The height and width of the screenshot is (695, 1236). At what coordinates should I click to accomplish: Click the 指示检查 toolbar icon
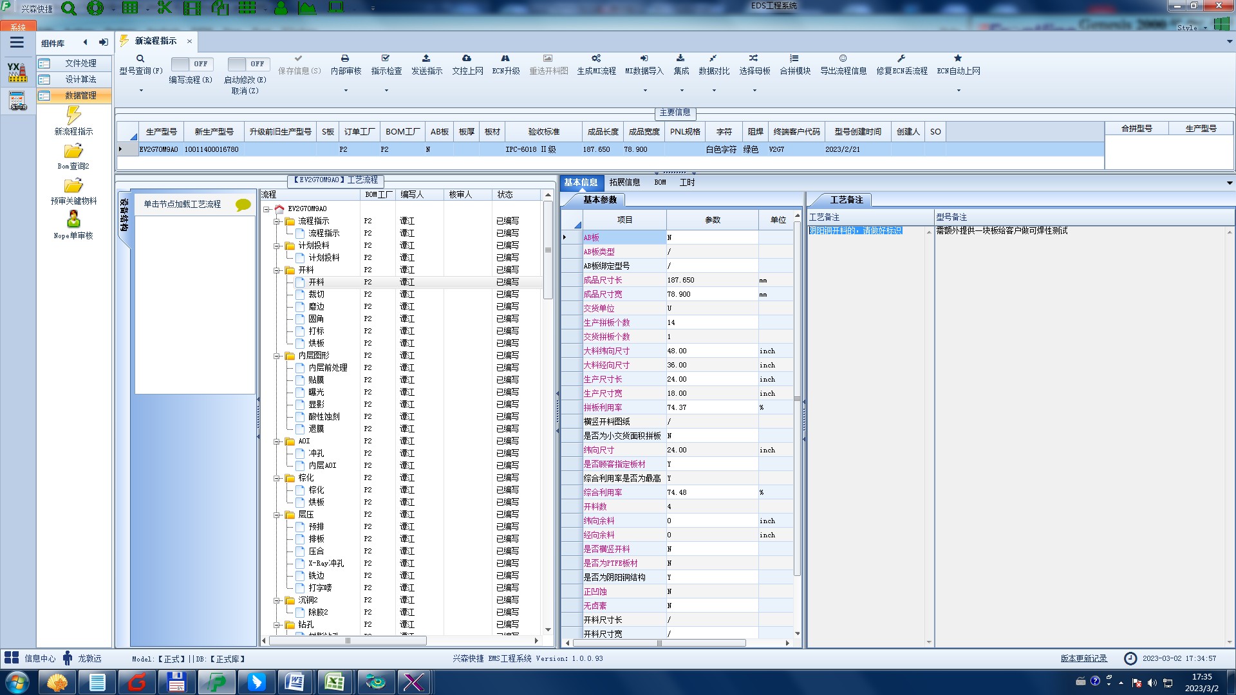tap(386, 59)
